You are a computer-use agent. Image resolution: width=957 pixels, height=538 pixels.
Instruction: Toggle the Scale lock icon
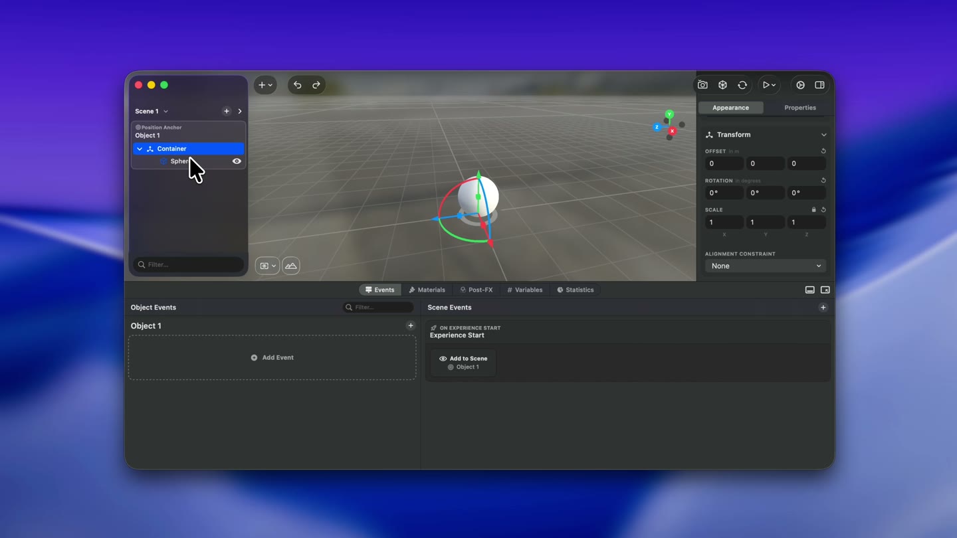[x=813, y=210]
